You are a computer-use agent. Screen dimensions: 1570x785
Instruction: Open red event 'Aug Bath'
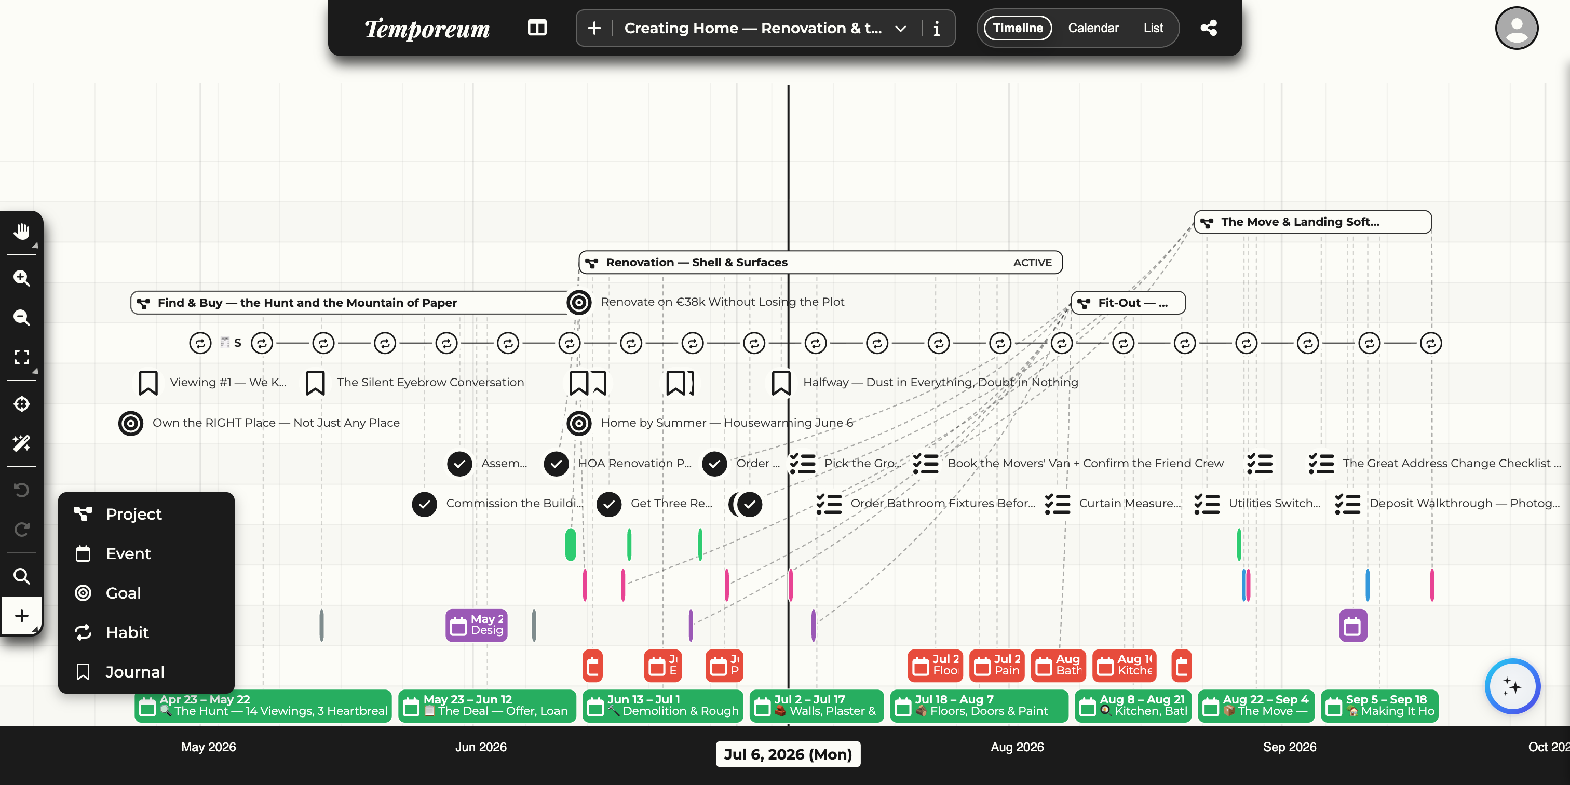coord(1059,666)
